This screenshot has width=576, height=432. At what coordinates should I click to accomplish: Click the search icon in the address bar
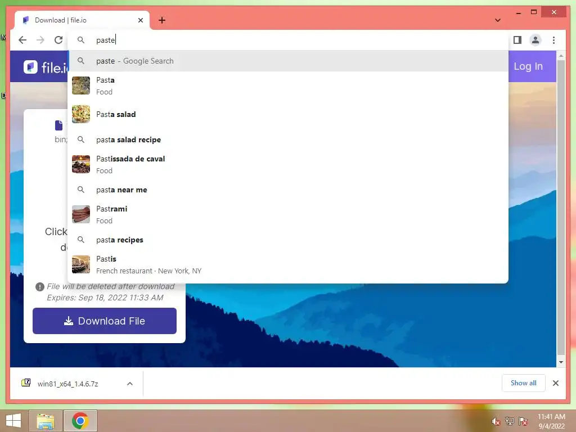point(81,40)
